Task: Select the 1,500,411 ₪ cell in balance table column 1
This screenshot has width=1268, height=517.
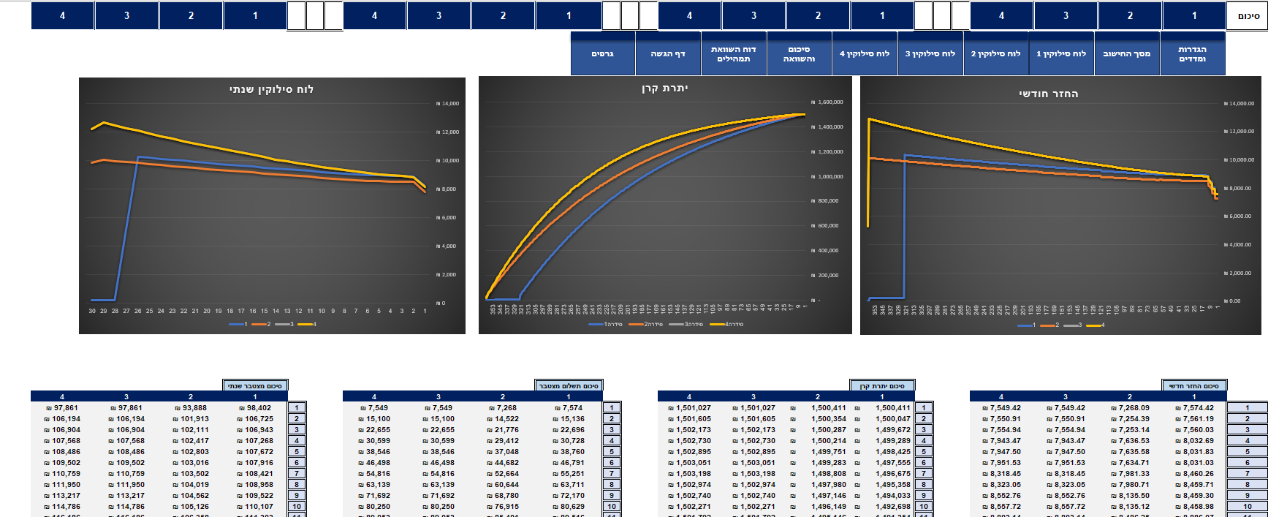Action: click(x=882, y=408)
